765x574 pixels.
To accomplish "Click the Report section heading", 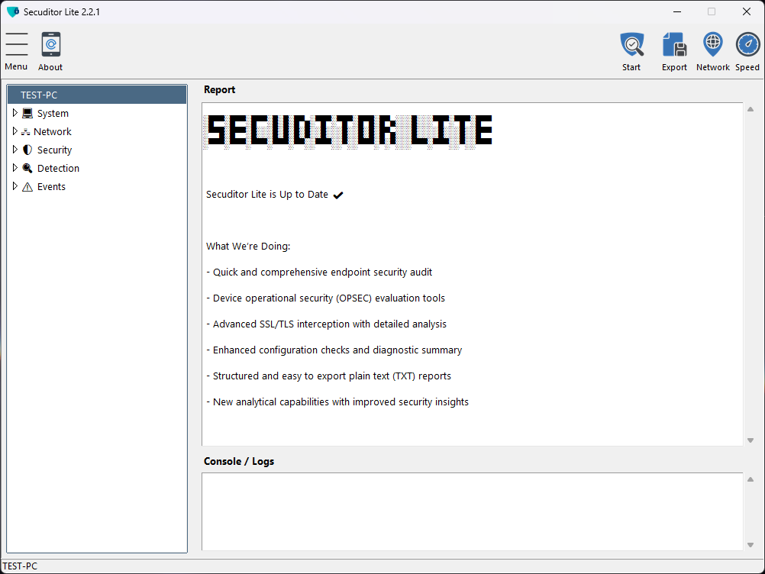I will [220, 90].
